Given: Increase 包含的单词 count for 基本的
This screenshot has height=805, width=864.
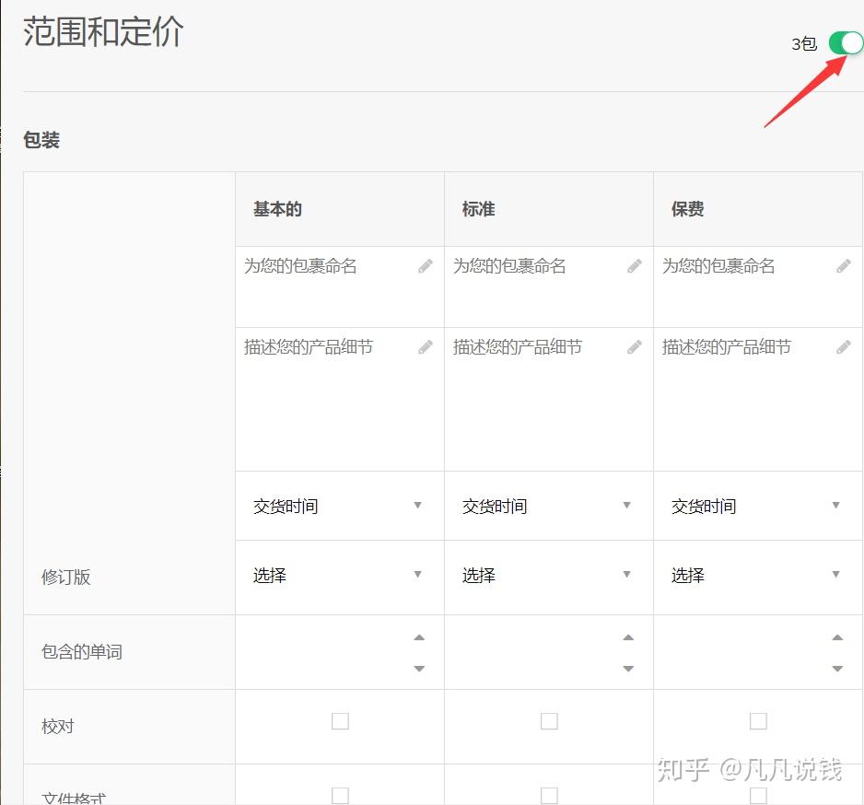Looking at the screenshot, I should point(419,637).
